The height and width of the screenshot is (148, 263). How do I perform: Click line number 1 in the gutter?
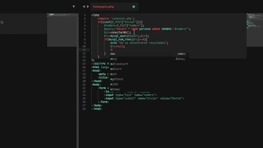point(85,15)
